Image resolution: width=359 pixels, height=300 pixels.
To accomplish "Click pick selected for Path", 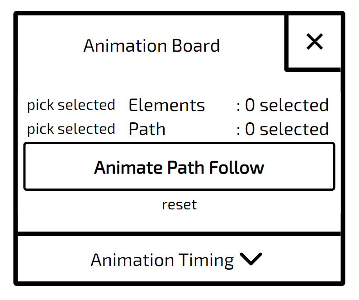I will (71, 129).
